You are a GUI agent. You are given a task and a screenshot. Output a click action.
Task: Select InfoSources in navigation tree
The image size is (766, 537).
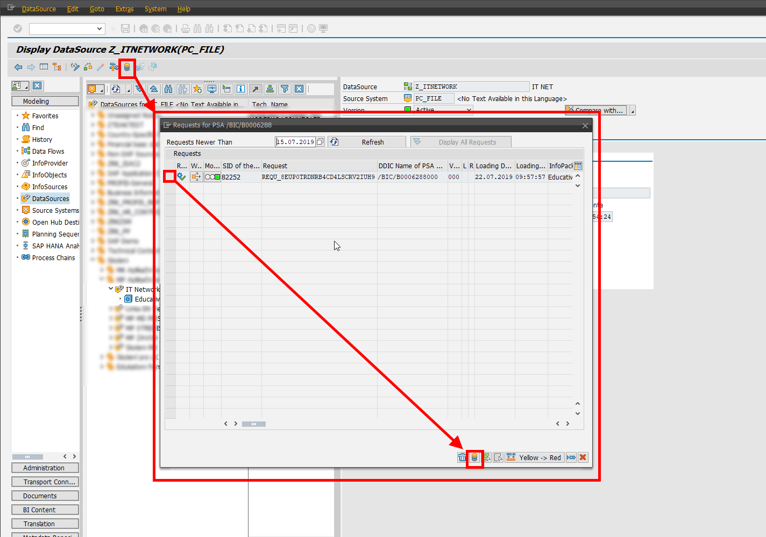pyautogui.click(x=49, y=187)
